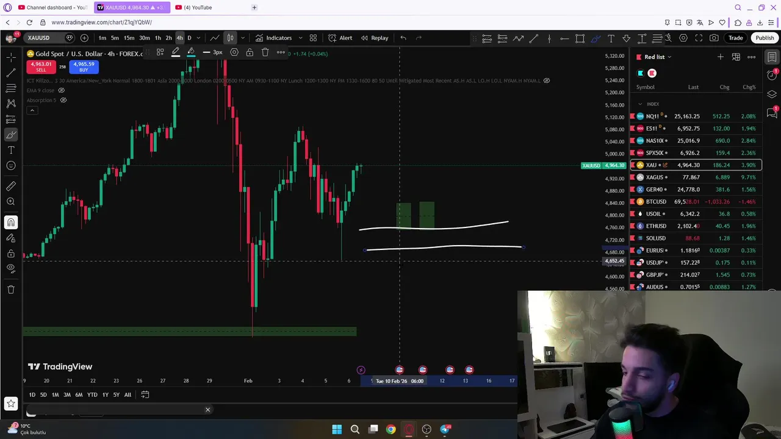This screenshot has height=439, width=781.
Task: Switch the chart to the 30m timeframe
Action: pos(145,38)
